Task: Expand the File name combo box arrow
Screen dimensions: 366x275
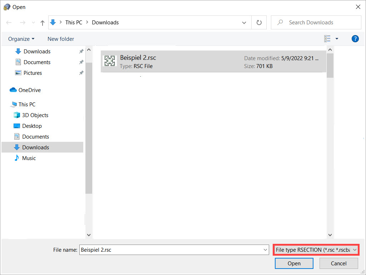Action: [x=265, y=250]
